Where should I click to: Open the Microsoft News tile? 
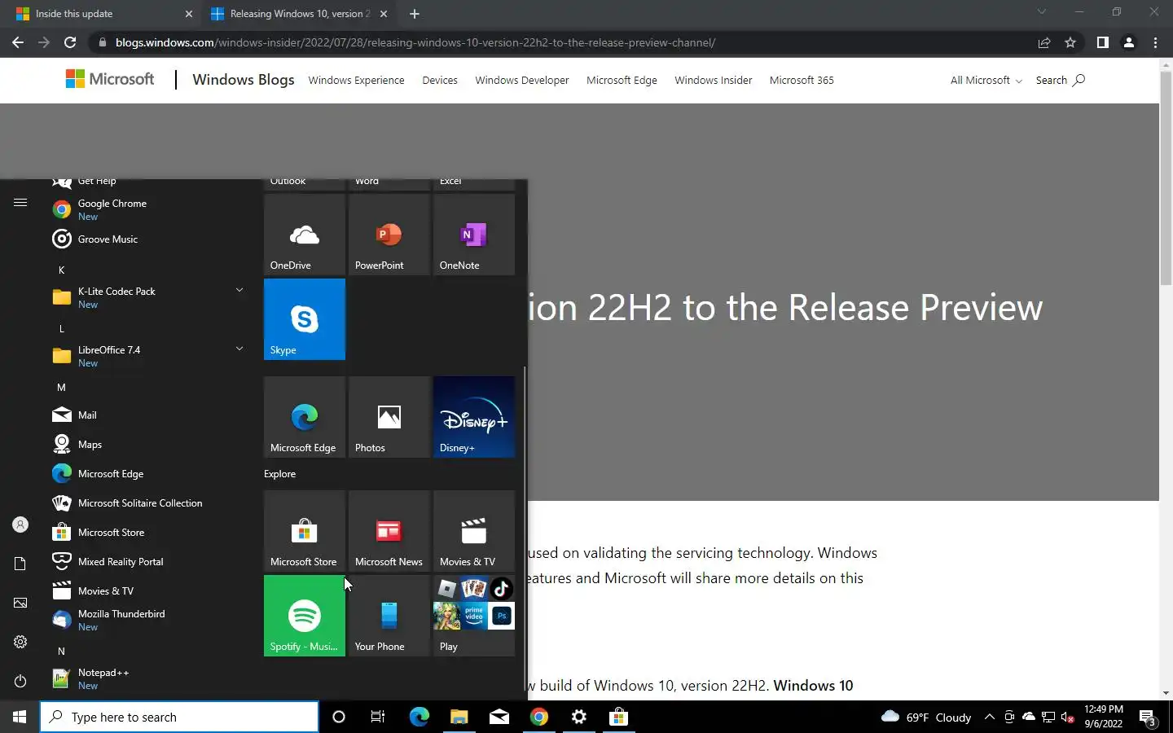click(x=389, y=531)
